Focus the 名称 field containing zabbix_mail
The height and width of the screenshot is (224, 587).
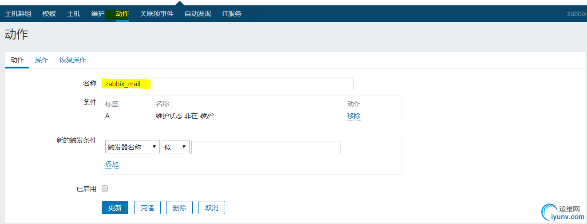[x=227, y=84]
